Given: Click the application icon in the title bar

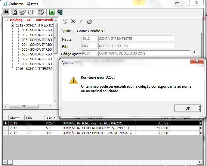Looking at the screenshot, I should [5, 4].
